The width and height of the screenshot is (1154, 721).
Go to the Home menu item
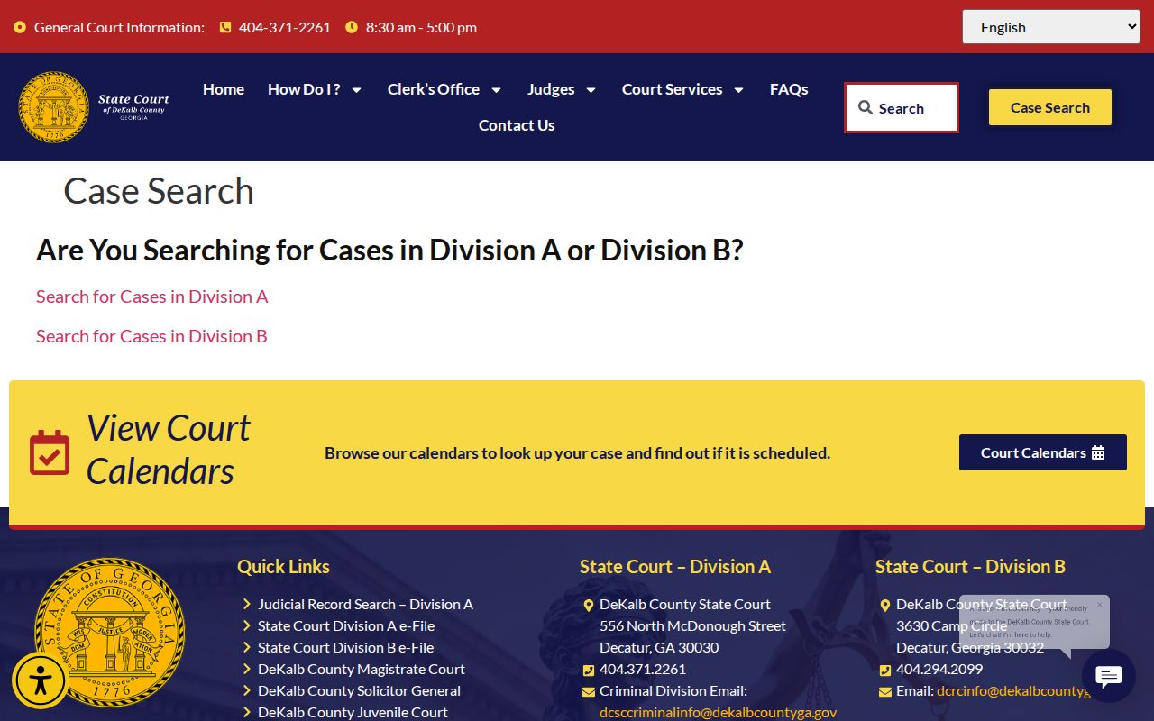[224, 89]
